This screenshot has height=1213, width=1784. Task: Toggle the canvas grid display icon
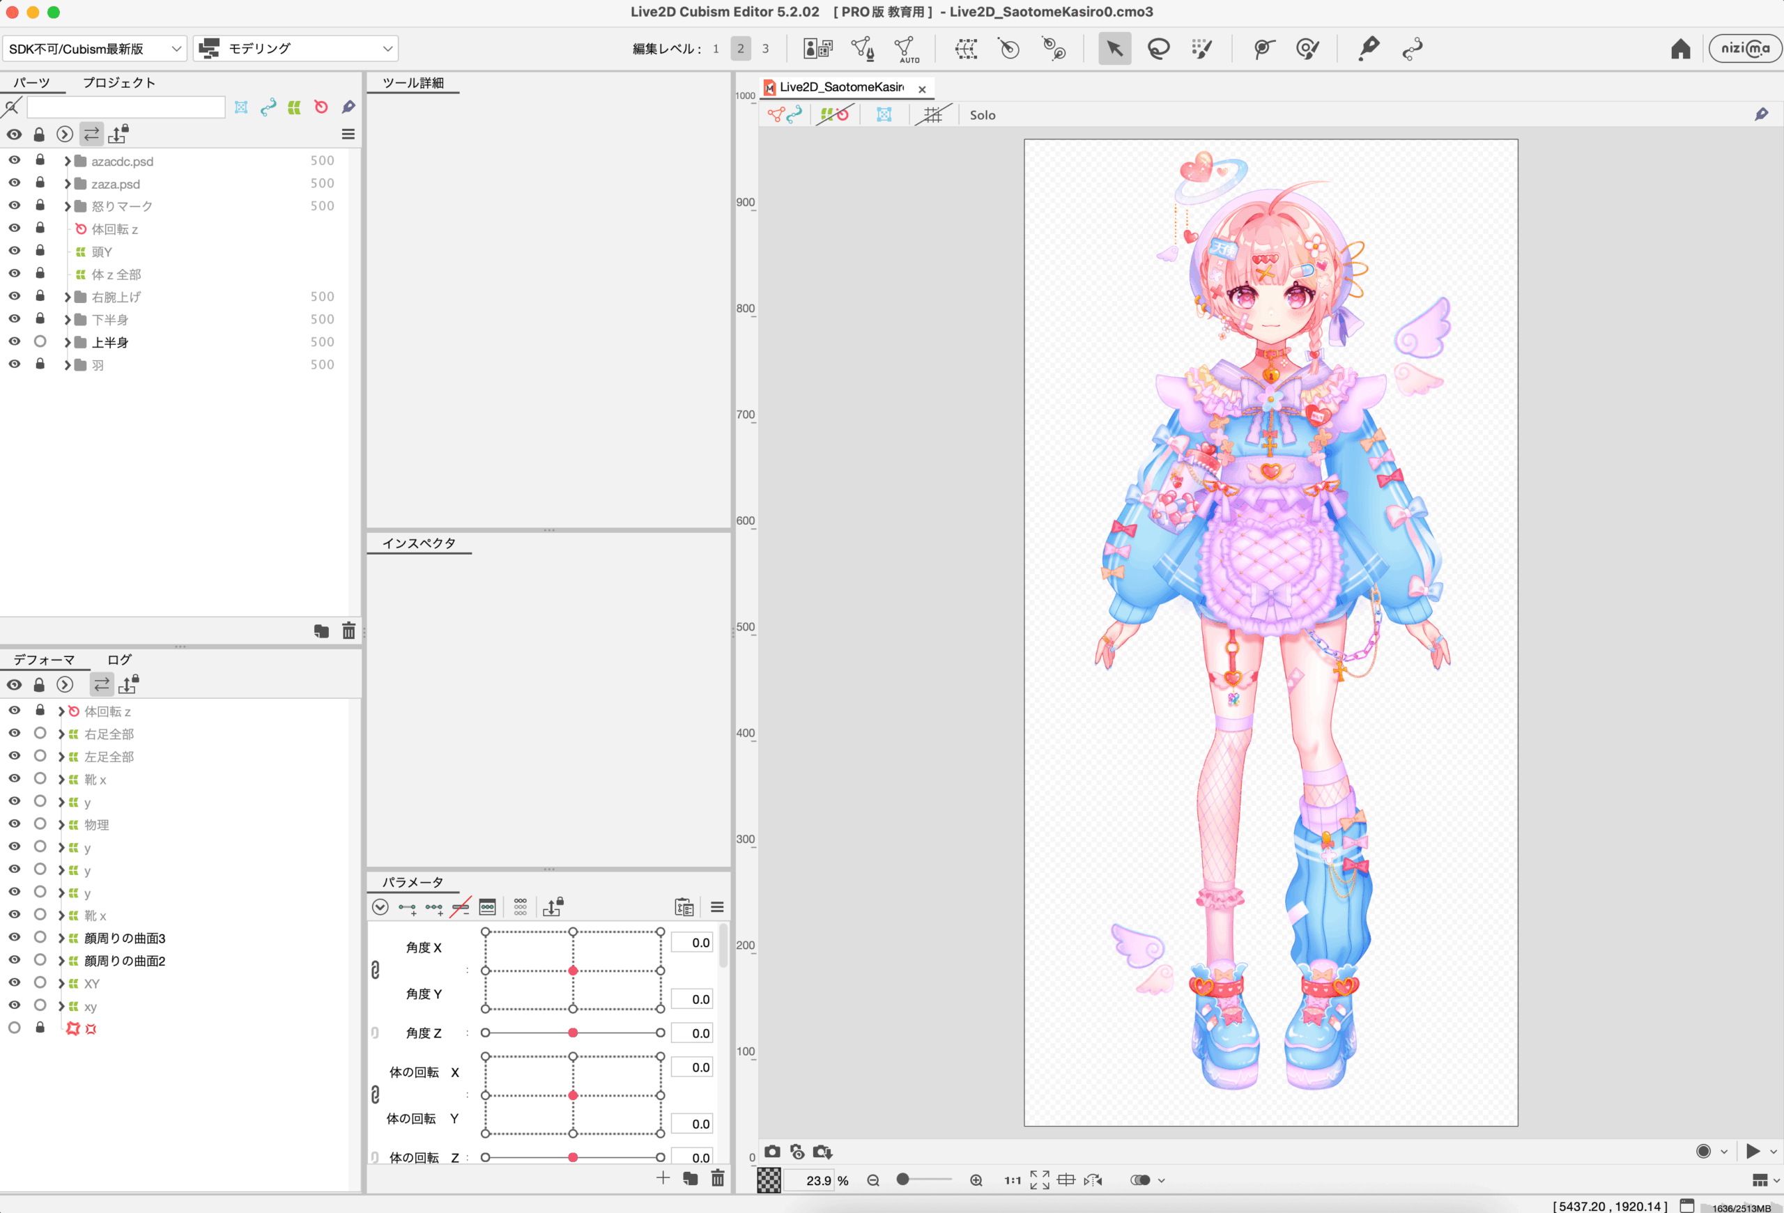pyautogui.click(x=932, y=115)
